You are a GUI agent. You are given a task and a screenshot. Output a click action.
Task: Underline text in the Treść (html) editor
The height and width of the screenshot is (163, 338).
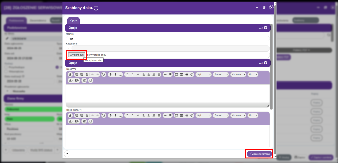(x=120, y=115)
